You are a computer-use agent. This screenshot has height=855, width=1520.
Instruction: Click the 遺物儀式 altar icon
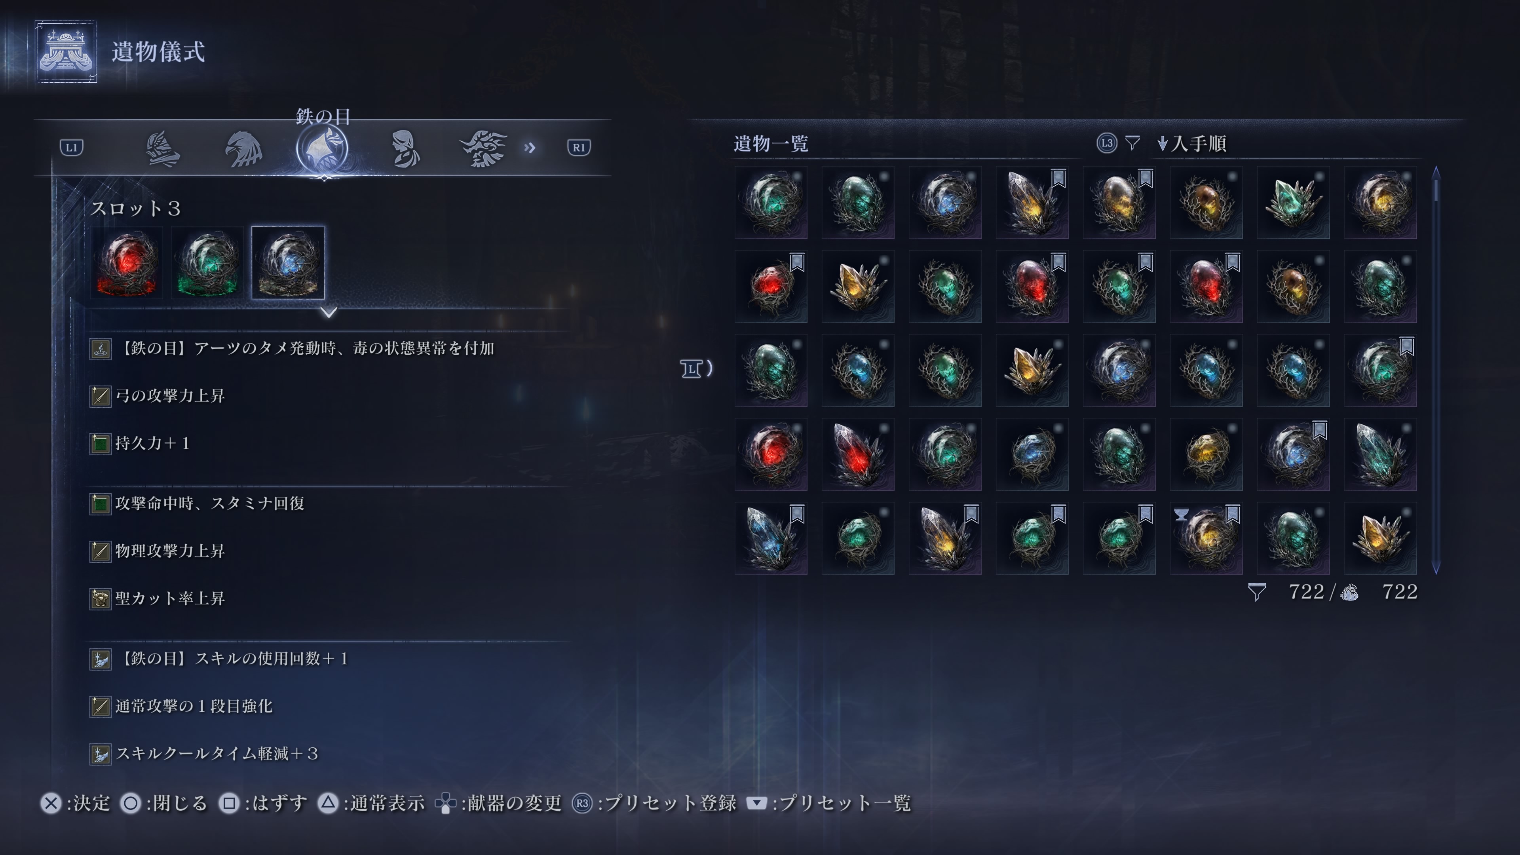pos(65,52)
